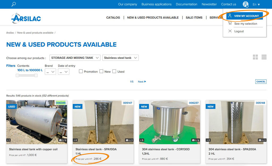
Task: Grab the left Contents slider handle
Action: (x=17, y=75)
